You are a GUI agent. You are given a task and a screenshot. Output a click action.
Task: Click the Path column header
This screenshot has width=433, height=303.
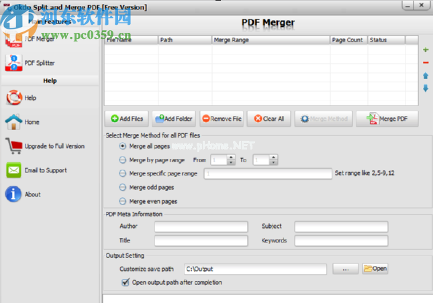click(185, 40)
